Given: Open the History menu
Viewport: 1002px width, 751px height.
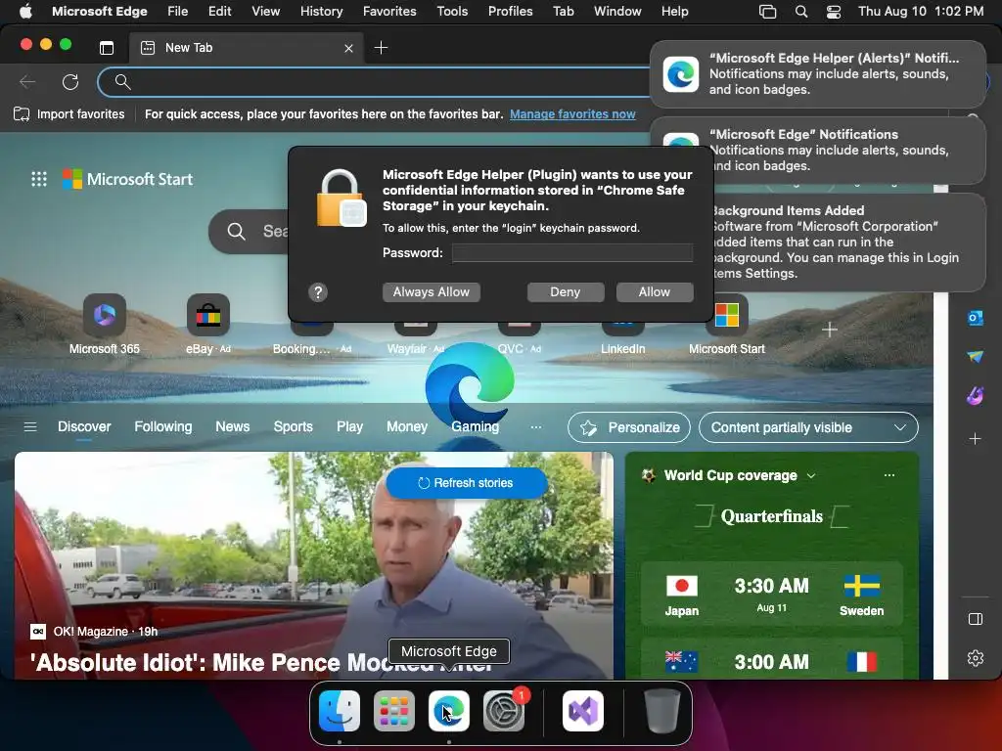Looking at the screenshot, I should [321, 11].
